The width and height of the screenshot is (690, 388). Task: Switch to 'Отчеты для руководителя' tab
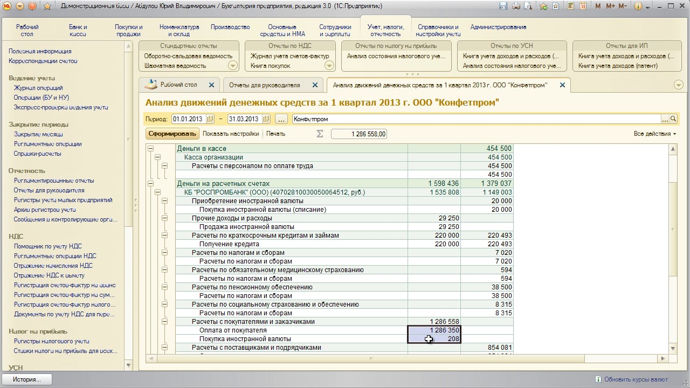[264, 85]
